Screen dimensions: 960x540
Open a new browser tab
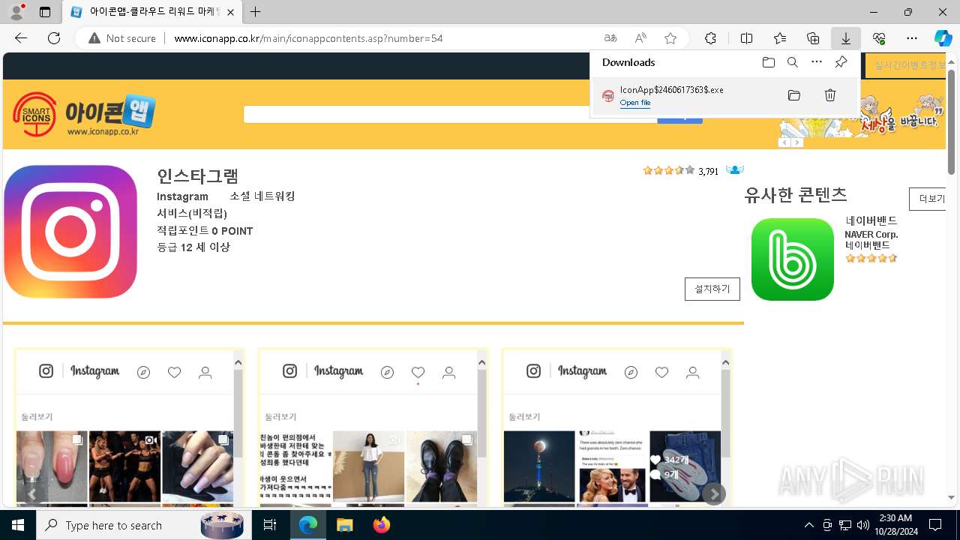tap(256, 12)
